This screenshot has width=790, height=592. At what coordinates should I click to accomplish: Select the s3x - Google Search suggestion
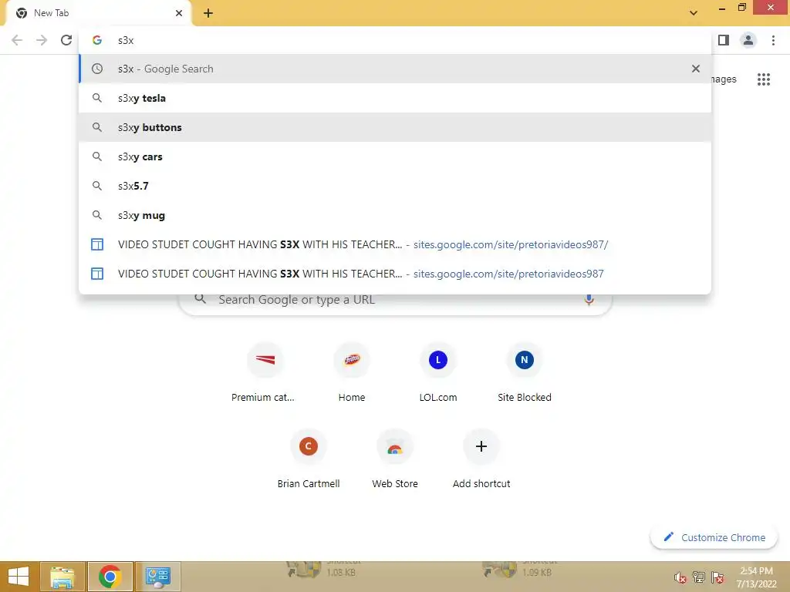pos(395,69)
